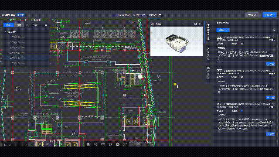Switch to the gray second tab in left panel
This screenshot has width=279, height=157.
point(19,25)
